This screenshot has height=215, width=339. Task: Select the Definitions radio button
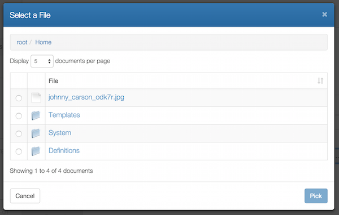19,151
